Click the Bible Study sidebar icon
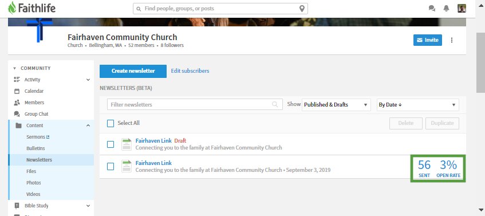 point(17,206)
